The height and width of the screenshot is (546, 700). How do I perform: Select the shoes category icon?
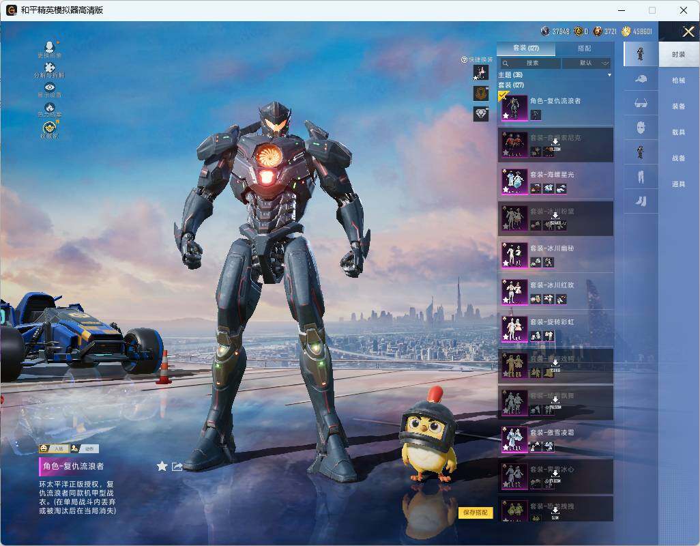[641, 201]
